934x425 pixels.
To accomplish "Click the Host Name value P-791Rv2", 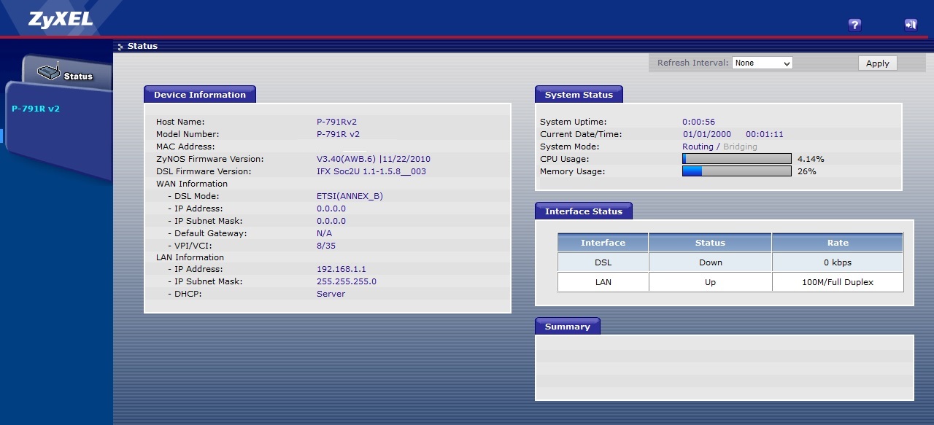I will pos(336,122).
